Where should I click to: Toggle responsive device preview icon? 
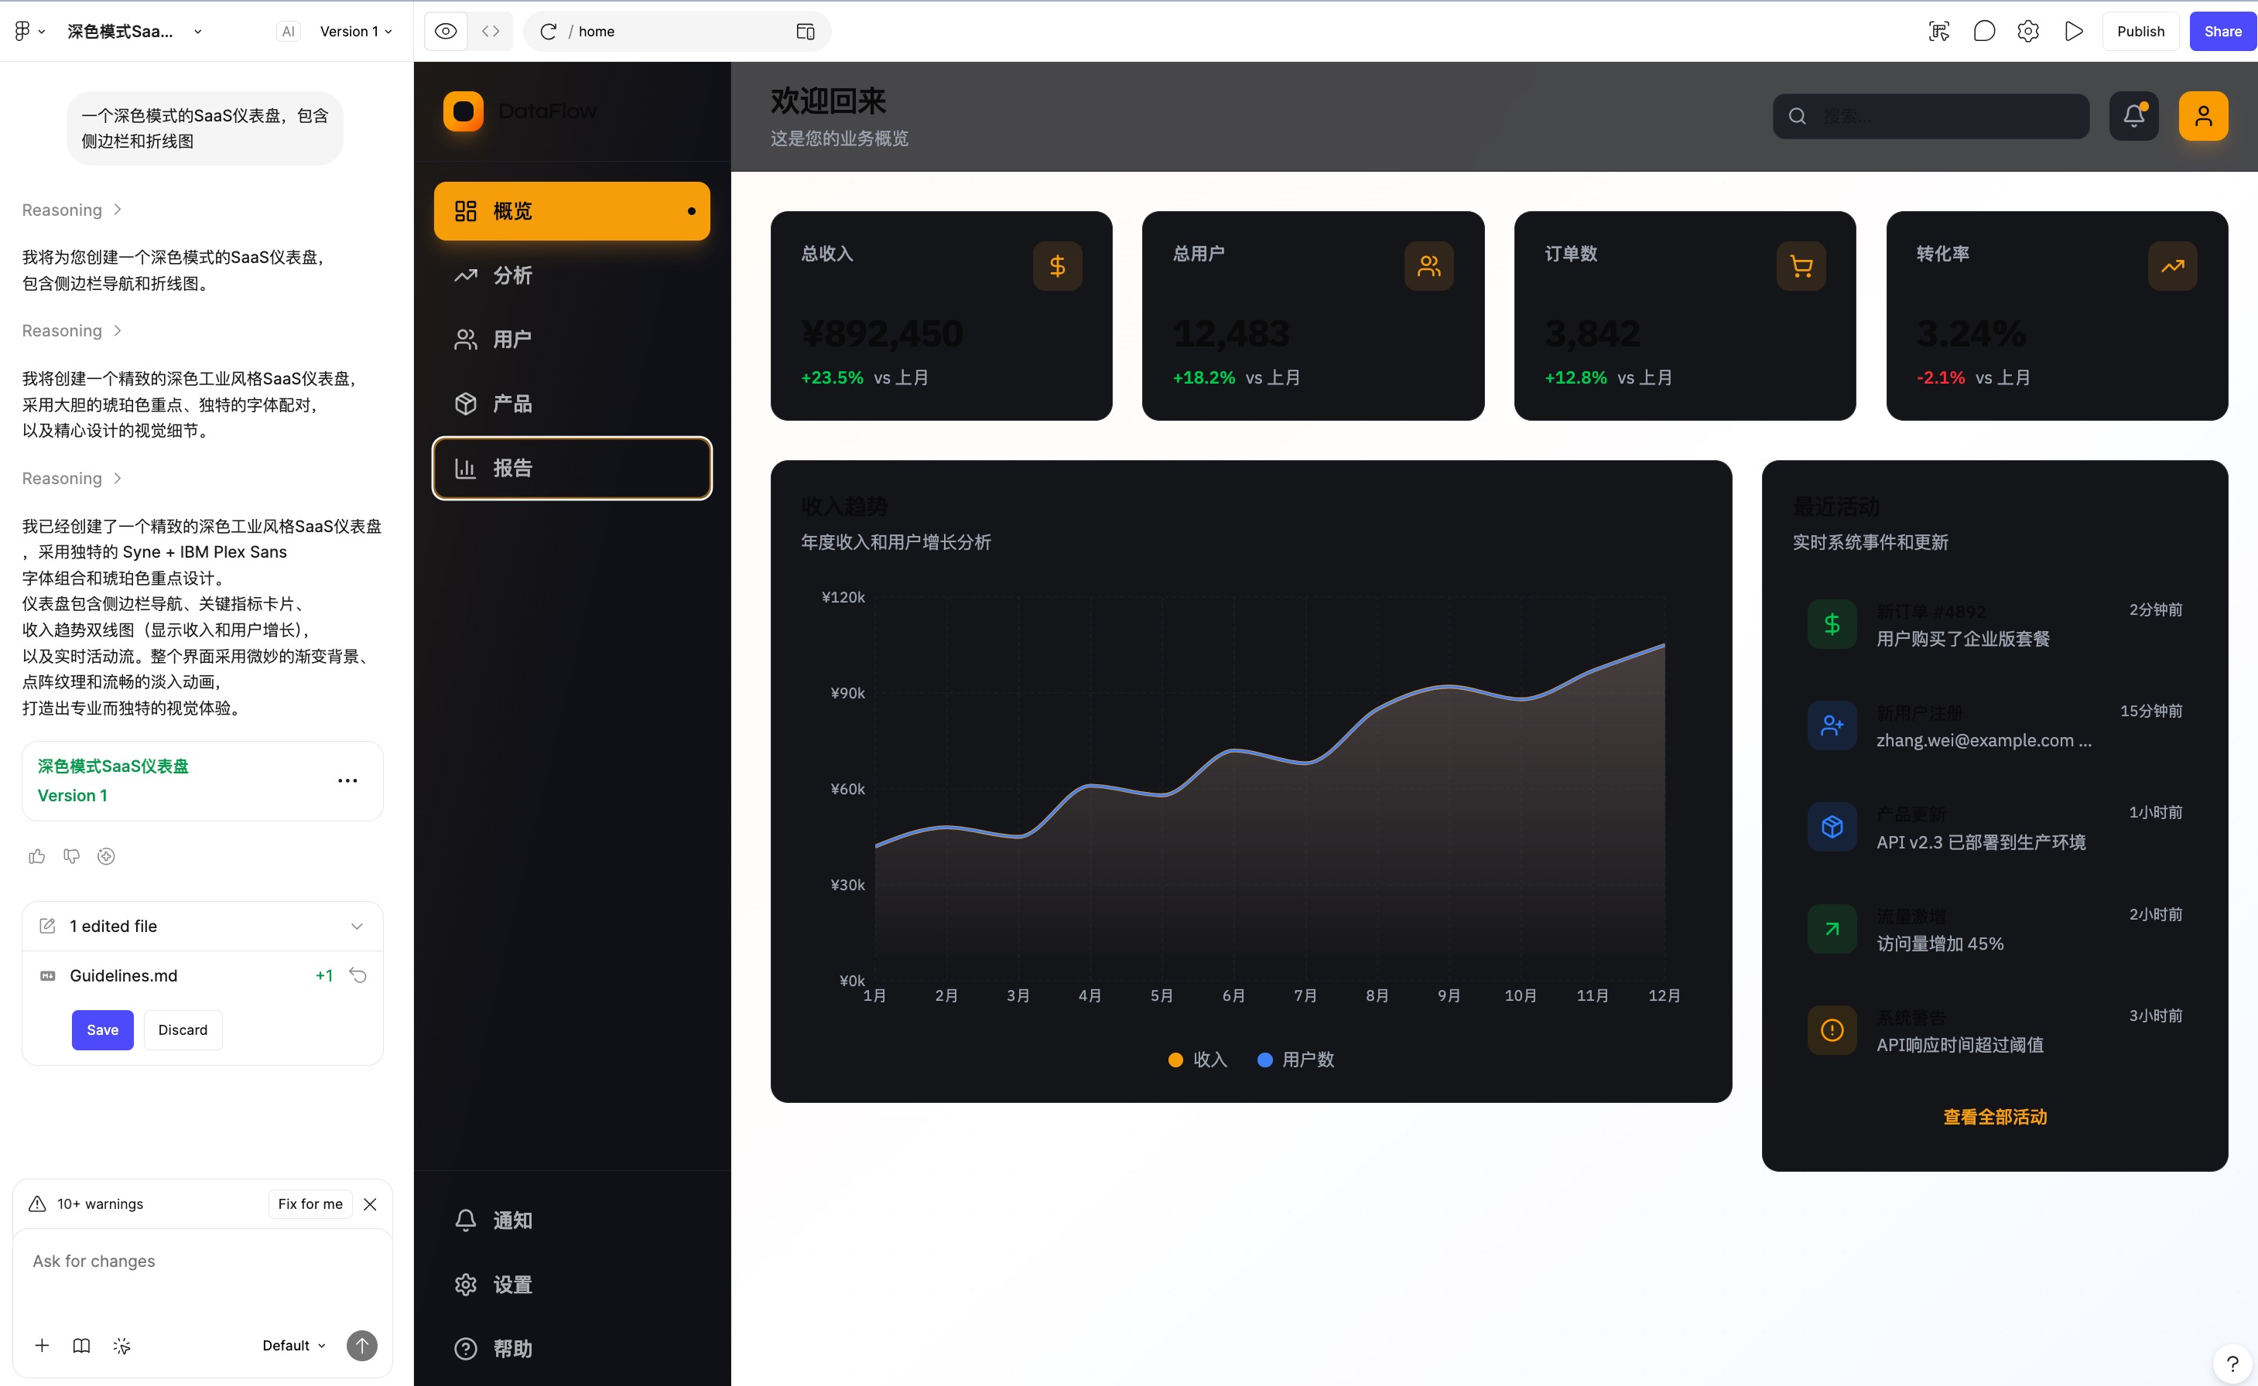[806, 32]
